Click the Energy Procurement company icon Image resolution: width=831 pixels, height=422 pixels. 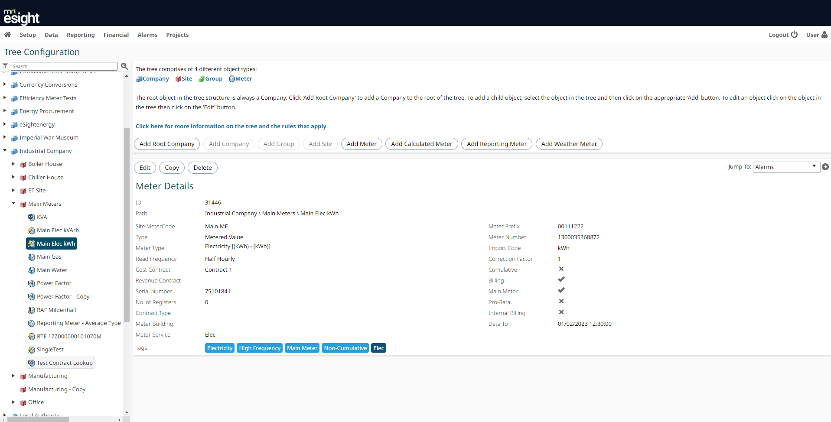point(14,111)
